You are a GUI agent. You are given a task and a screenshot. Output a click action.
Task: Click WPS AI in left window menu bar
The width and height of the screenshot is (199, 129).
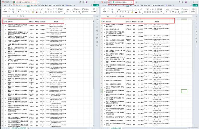pos(69,5)
